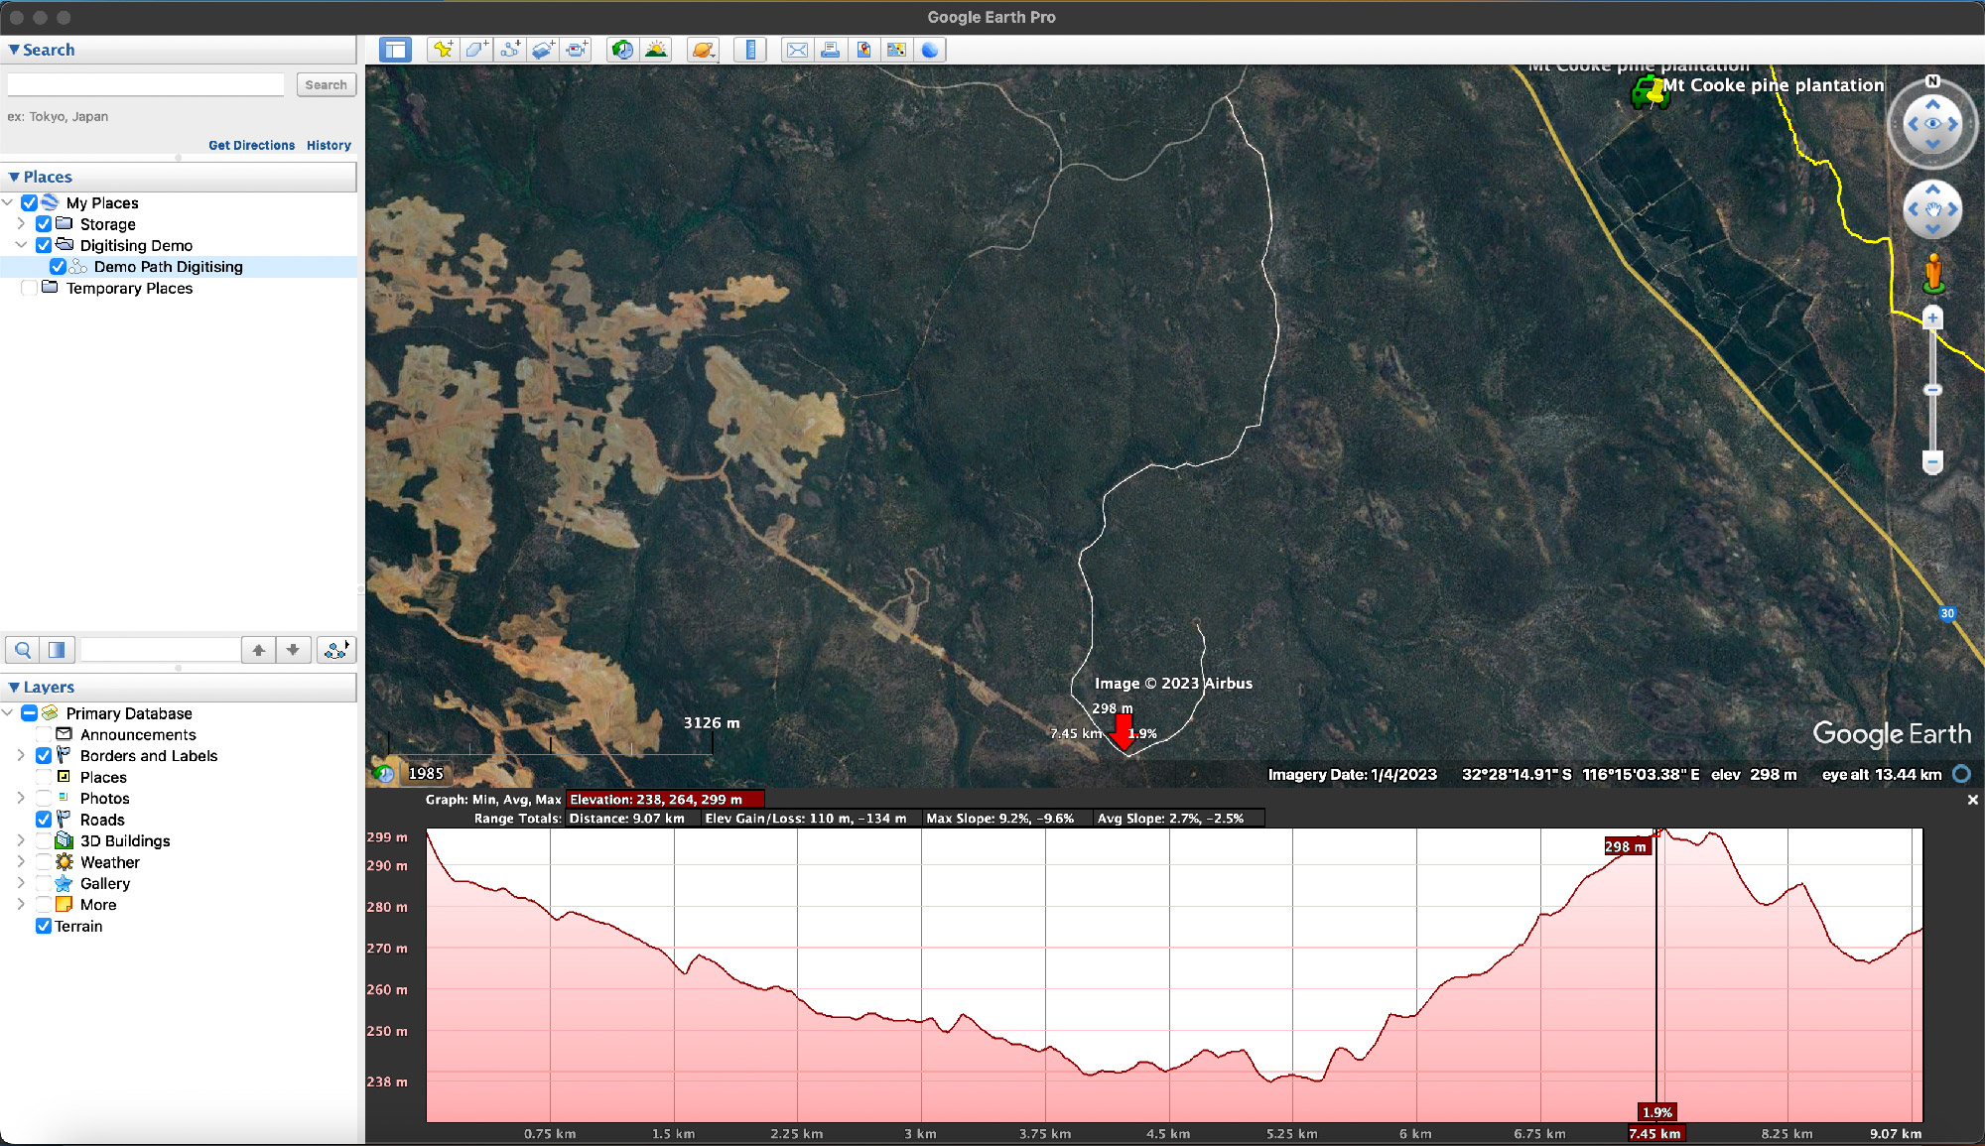Collapse the Primary Database node
The height and width of the screenshot is (1146, 1985).
coord(8,713)
